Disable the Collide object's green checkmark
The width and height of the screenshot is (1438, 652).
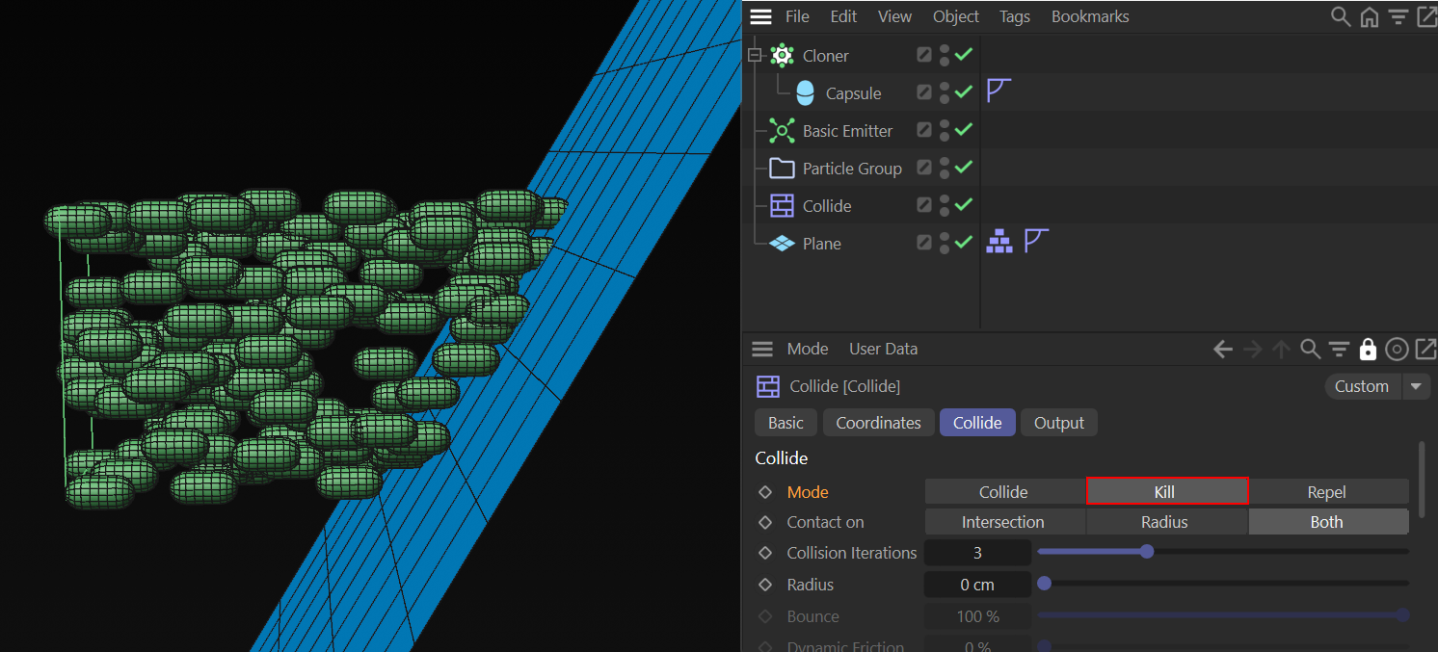(964, 205)
